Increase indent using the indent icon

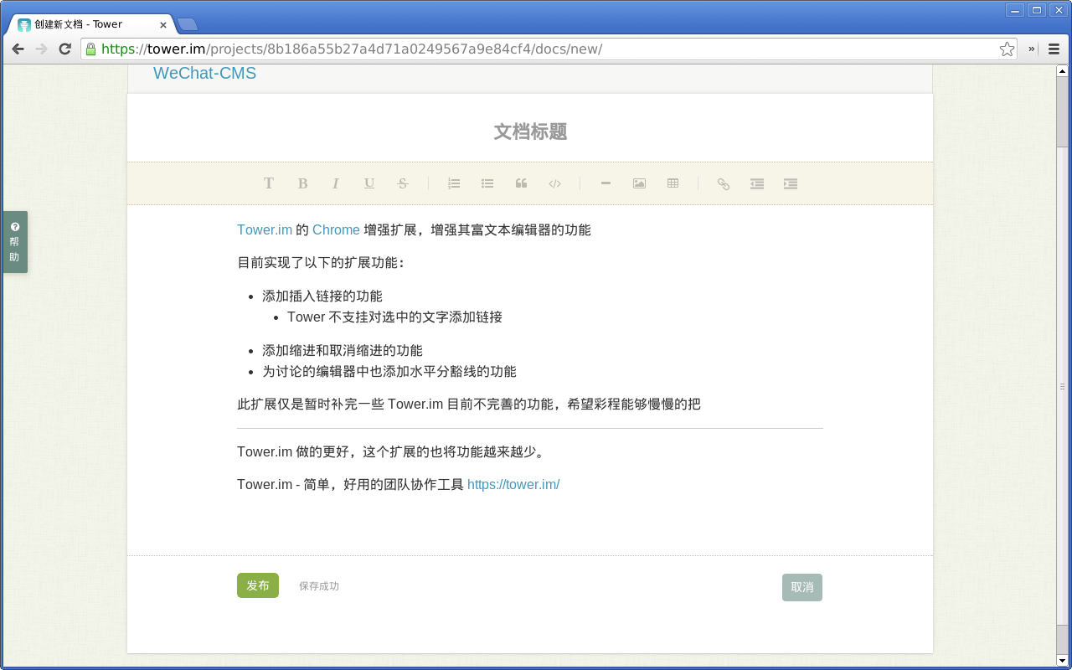[x=791, y=183]
